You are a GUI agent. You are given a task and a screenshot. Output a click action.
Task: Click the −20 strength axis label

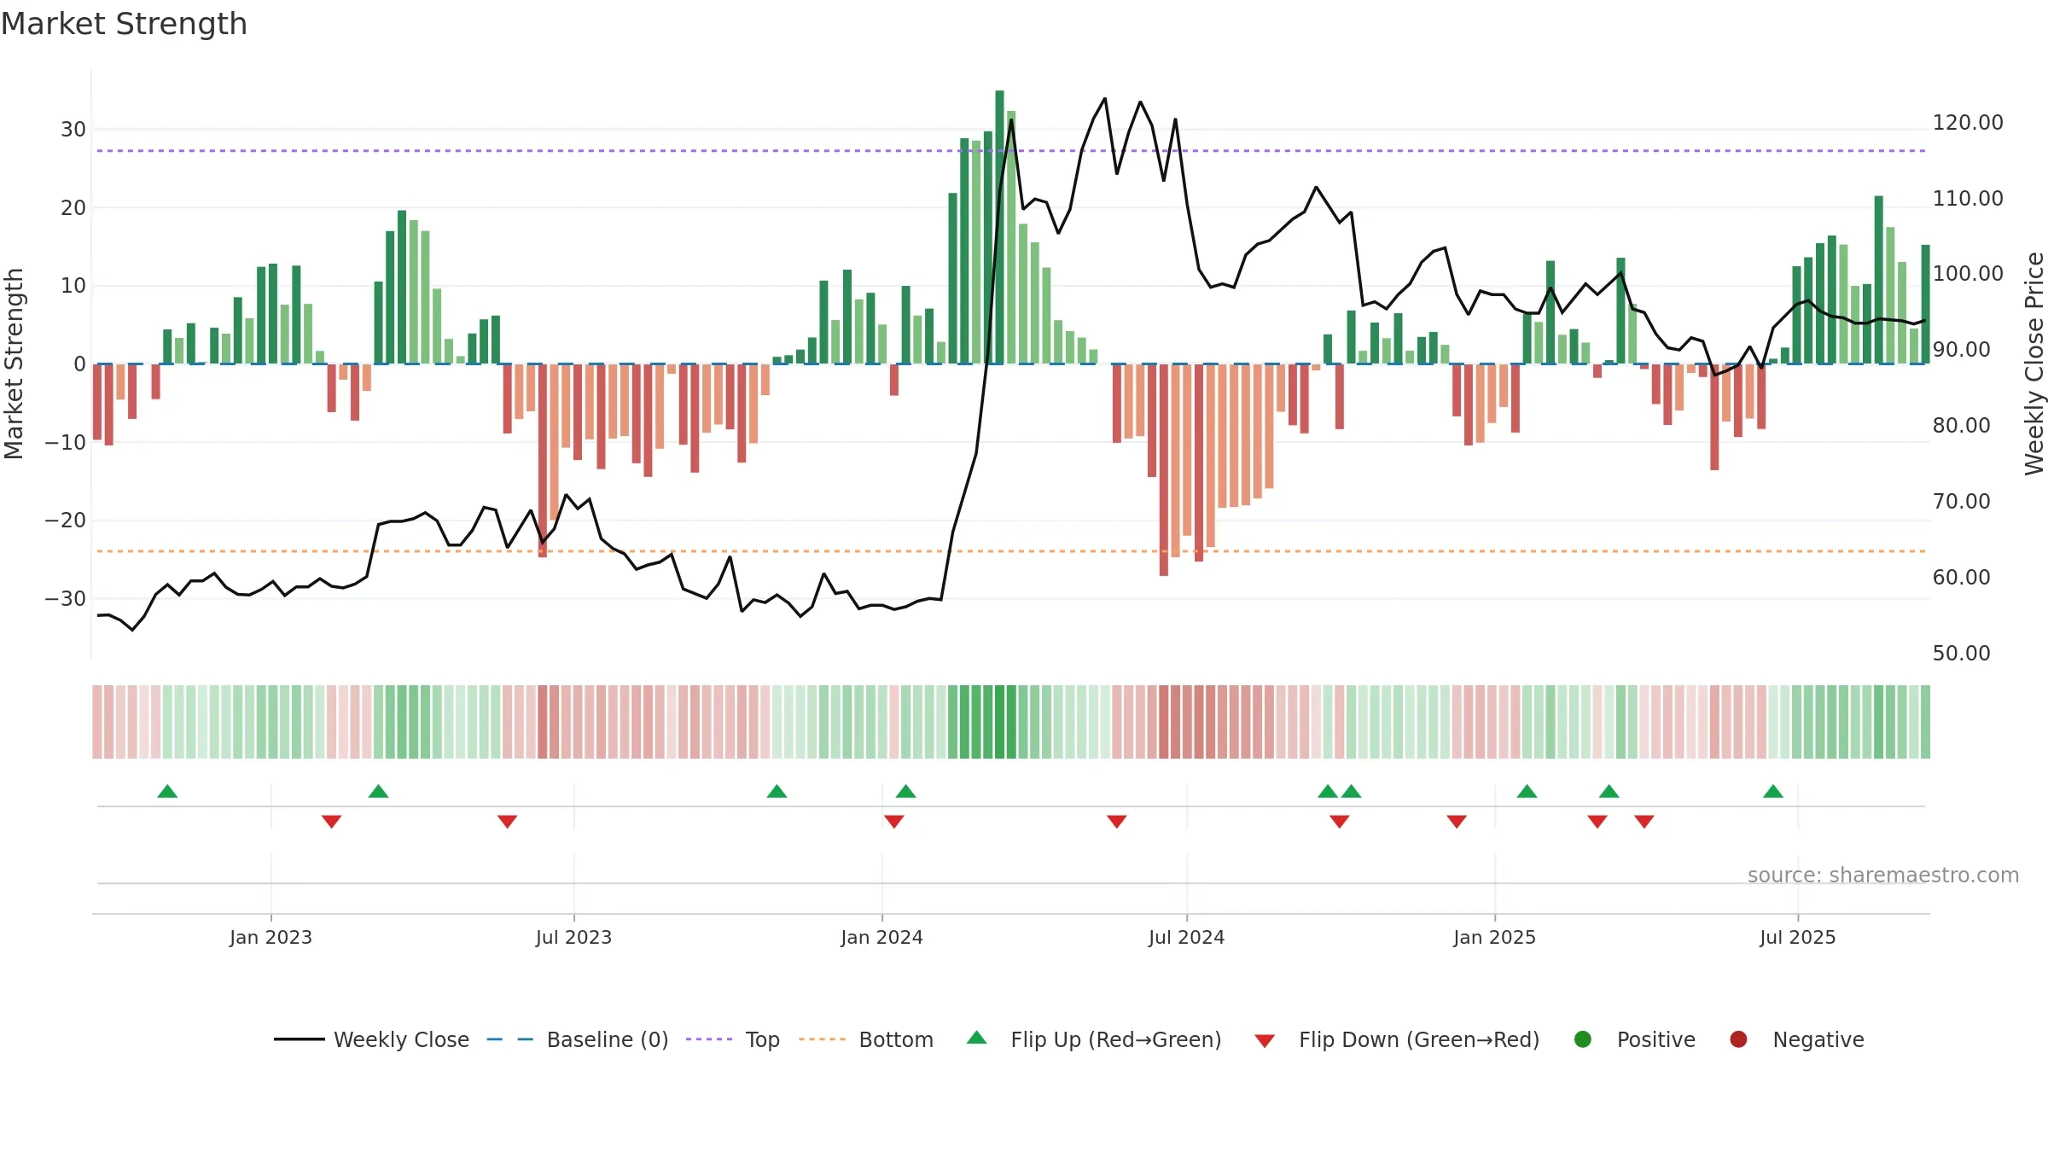[x=66, y=521]
